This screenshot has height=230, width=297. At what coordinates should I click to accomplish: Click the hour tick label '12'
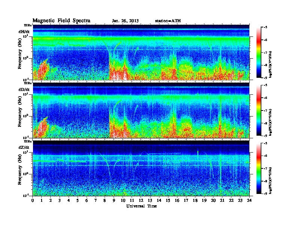pos(141,200)
